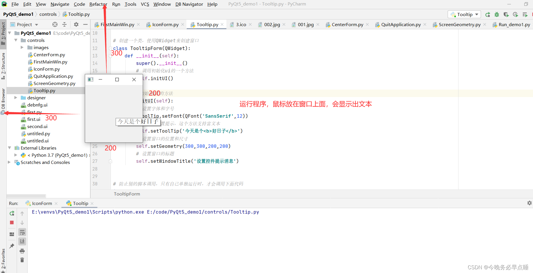The image size is (533, 273).
Task: Click the Run button in top toolbar
Action: pyautogui.click(x=488, y=14)
